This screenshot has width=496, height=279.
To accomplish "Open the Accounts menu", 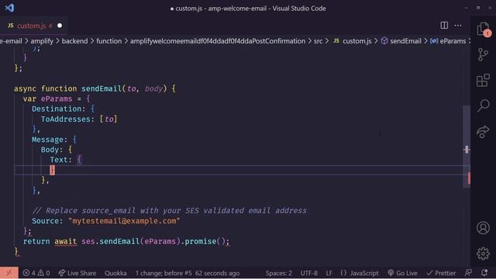I will click(x=483, y=228).
